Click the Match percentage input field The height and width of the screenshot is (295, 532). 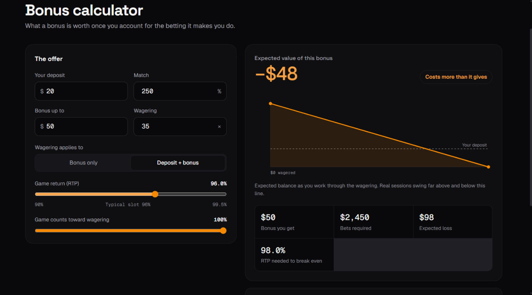coord(180,91)
